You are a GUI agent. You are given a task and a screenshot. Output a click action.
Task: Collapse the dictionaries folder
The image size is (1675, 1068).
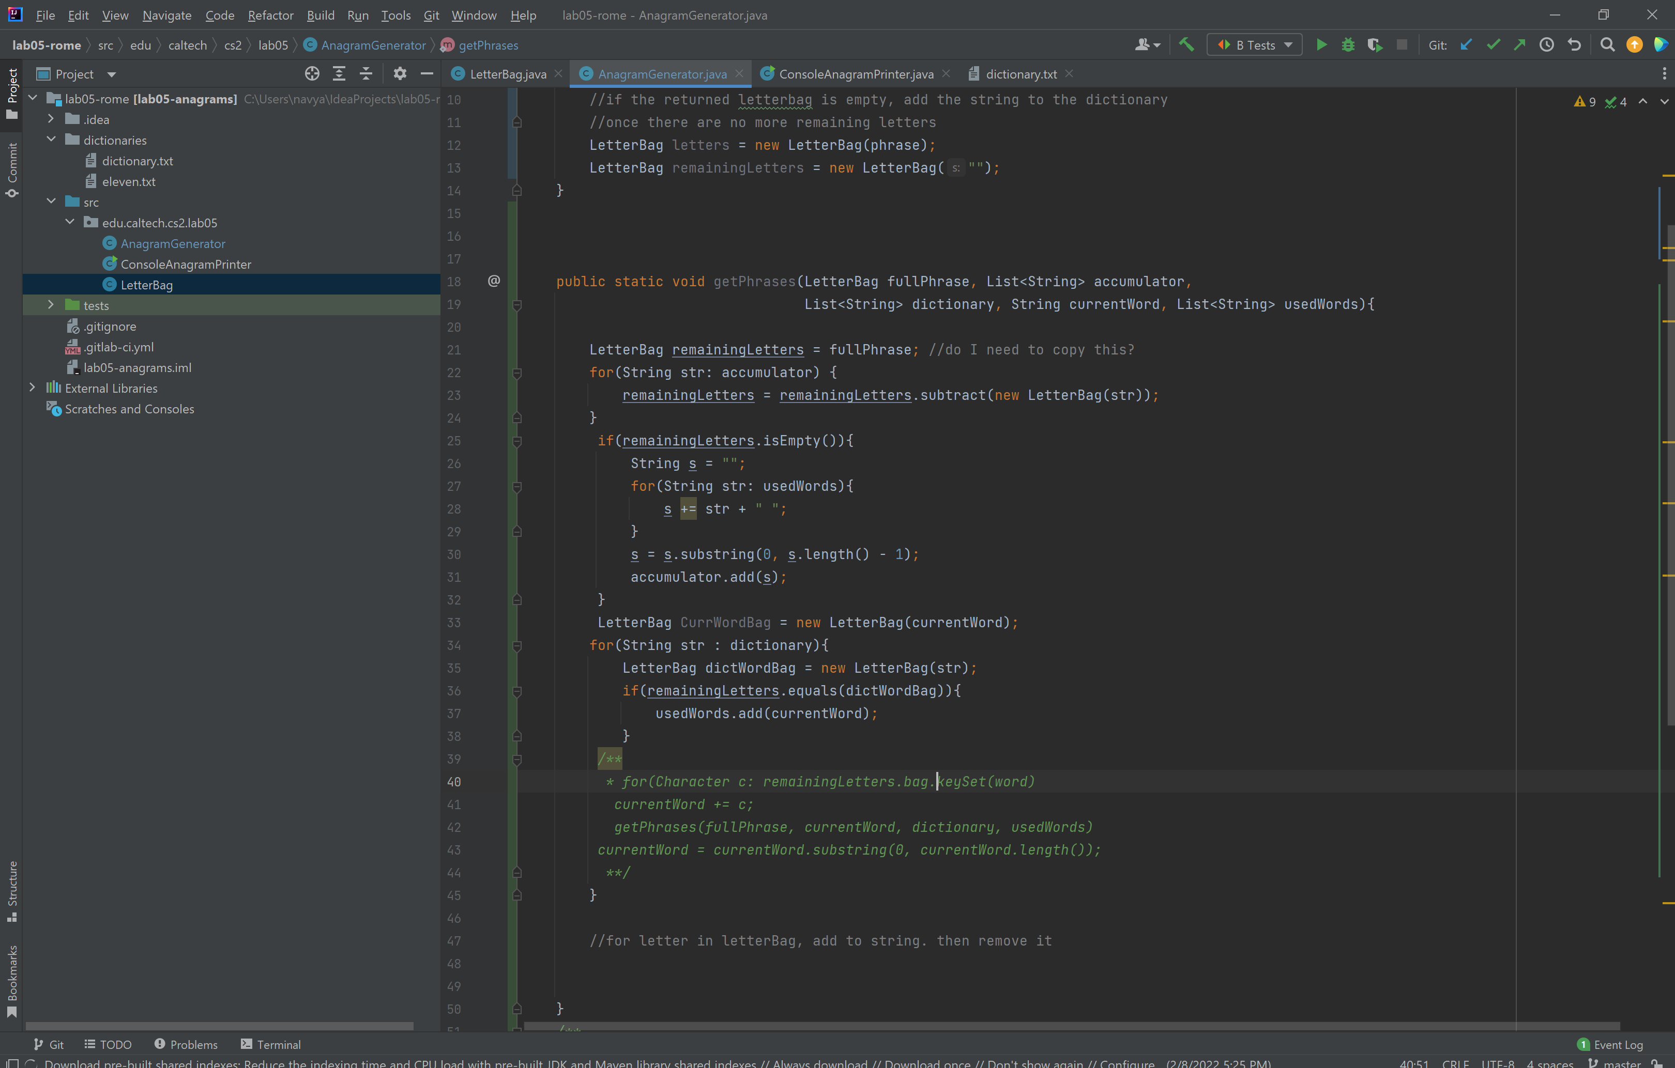coord(51,140)
